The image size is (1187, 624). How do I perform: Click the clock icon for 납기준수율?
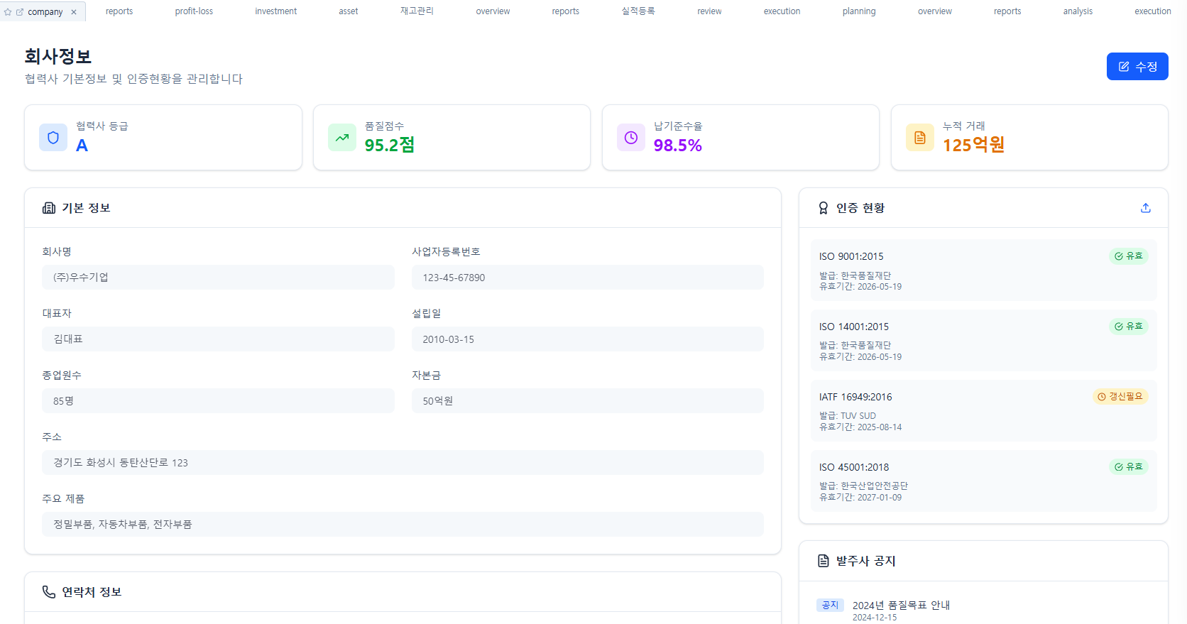pos(631,138)
